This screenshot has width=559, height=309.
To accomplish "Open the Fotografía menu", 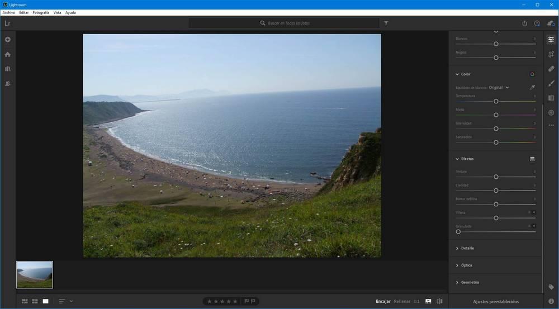I will (x=41, y=12).
